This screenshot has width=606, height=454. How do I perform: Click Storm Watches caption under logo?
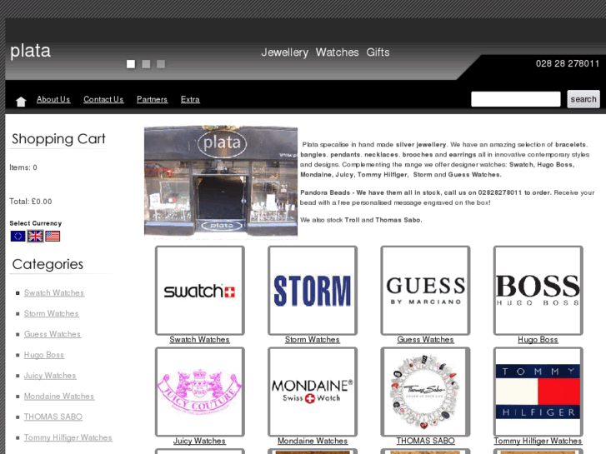click(313, 340)
